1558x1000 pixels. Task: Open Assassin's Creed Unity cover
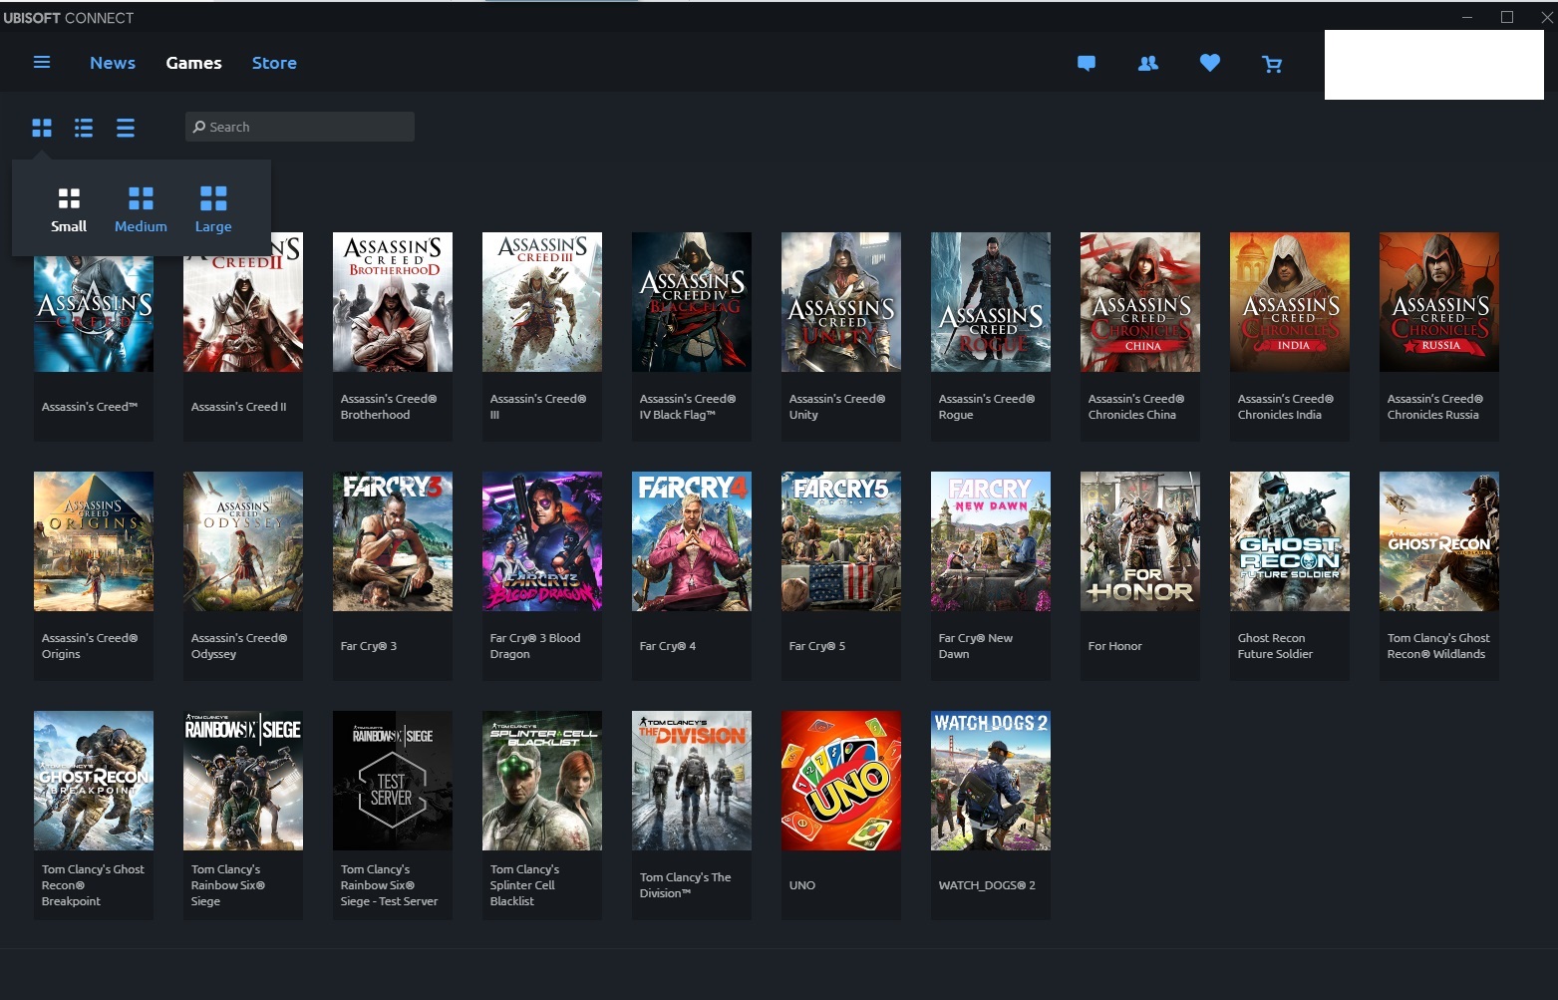[841, 302]
